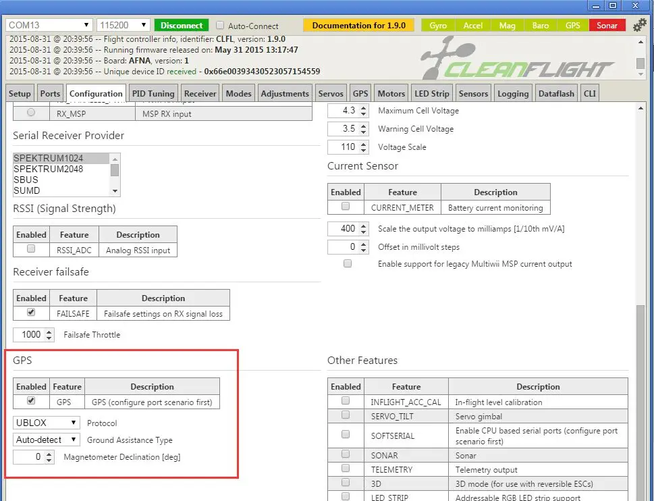Open the PID Tuning tab

(153, 93)
